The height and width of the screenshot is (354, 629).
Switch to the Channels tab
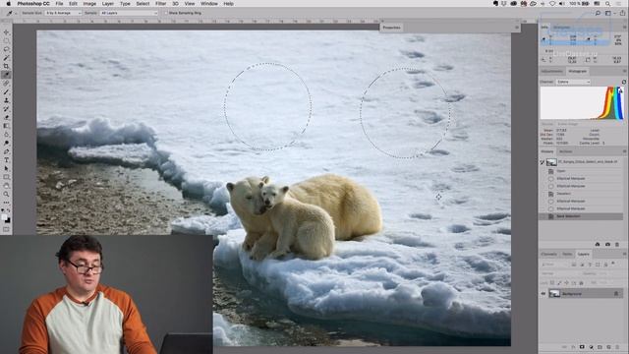pos(548,254)
